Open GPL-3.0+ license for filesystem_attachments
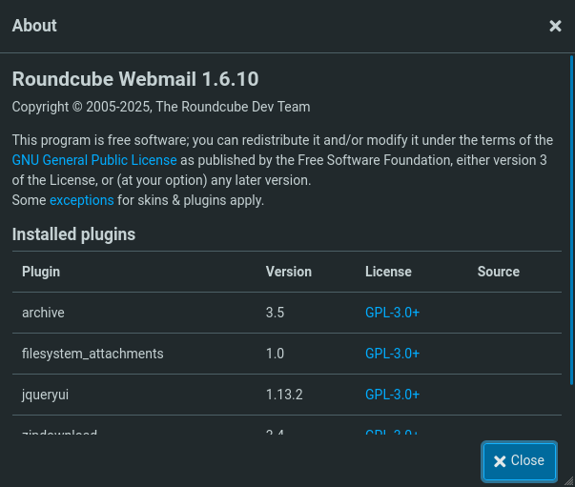Screen dimensions: 575x487 pos(392,354)
